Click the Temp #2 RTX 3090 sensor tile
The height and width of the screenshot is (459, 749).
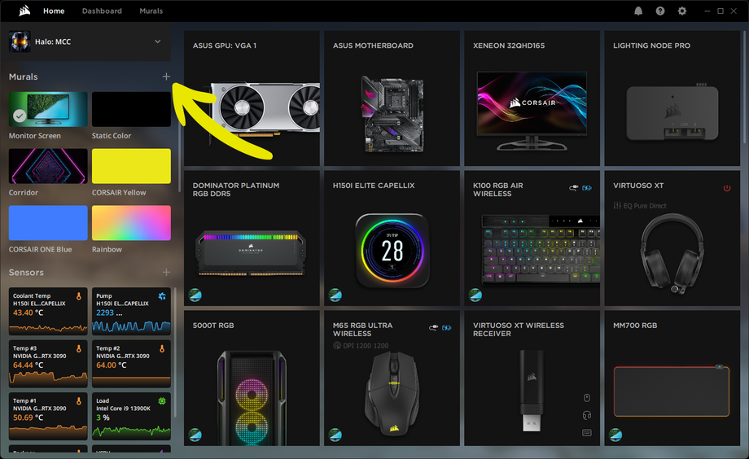point(131,364)
